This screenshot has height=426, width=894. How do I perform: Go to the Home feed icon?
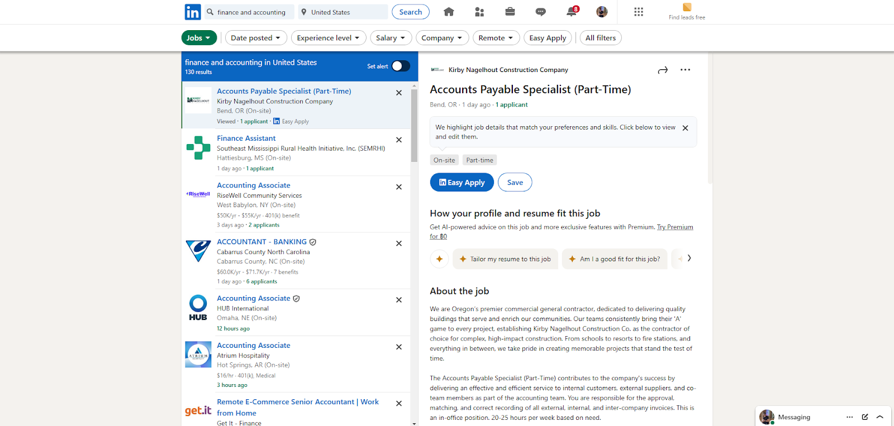point(449,12)
